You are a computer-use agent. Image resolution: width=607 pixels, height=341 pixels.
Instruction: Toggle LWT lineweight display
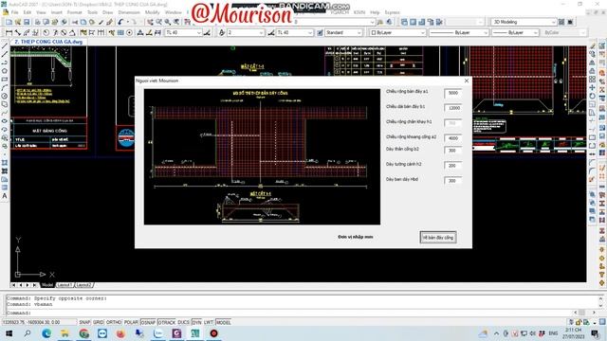pyautogui.click(x=209, y=322)
